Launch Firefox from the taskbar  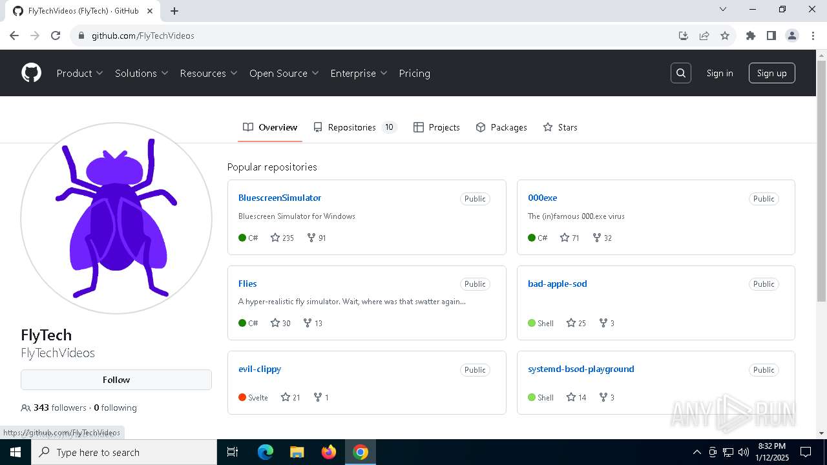329,452
